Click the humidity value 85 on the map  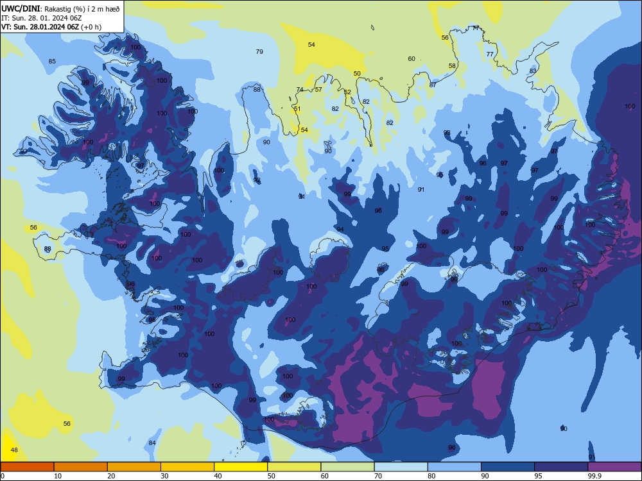(52, 62)
